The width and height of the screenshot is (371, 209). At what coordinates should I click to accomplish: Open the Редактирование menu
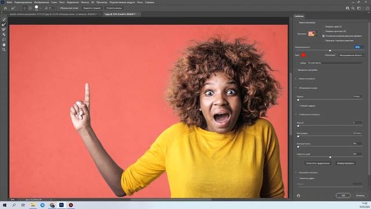[23, 2]
